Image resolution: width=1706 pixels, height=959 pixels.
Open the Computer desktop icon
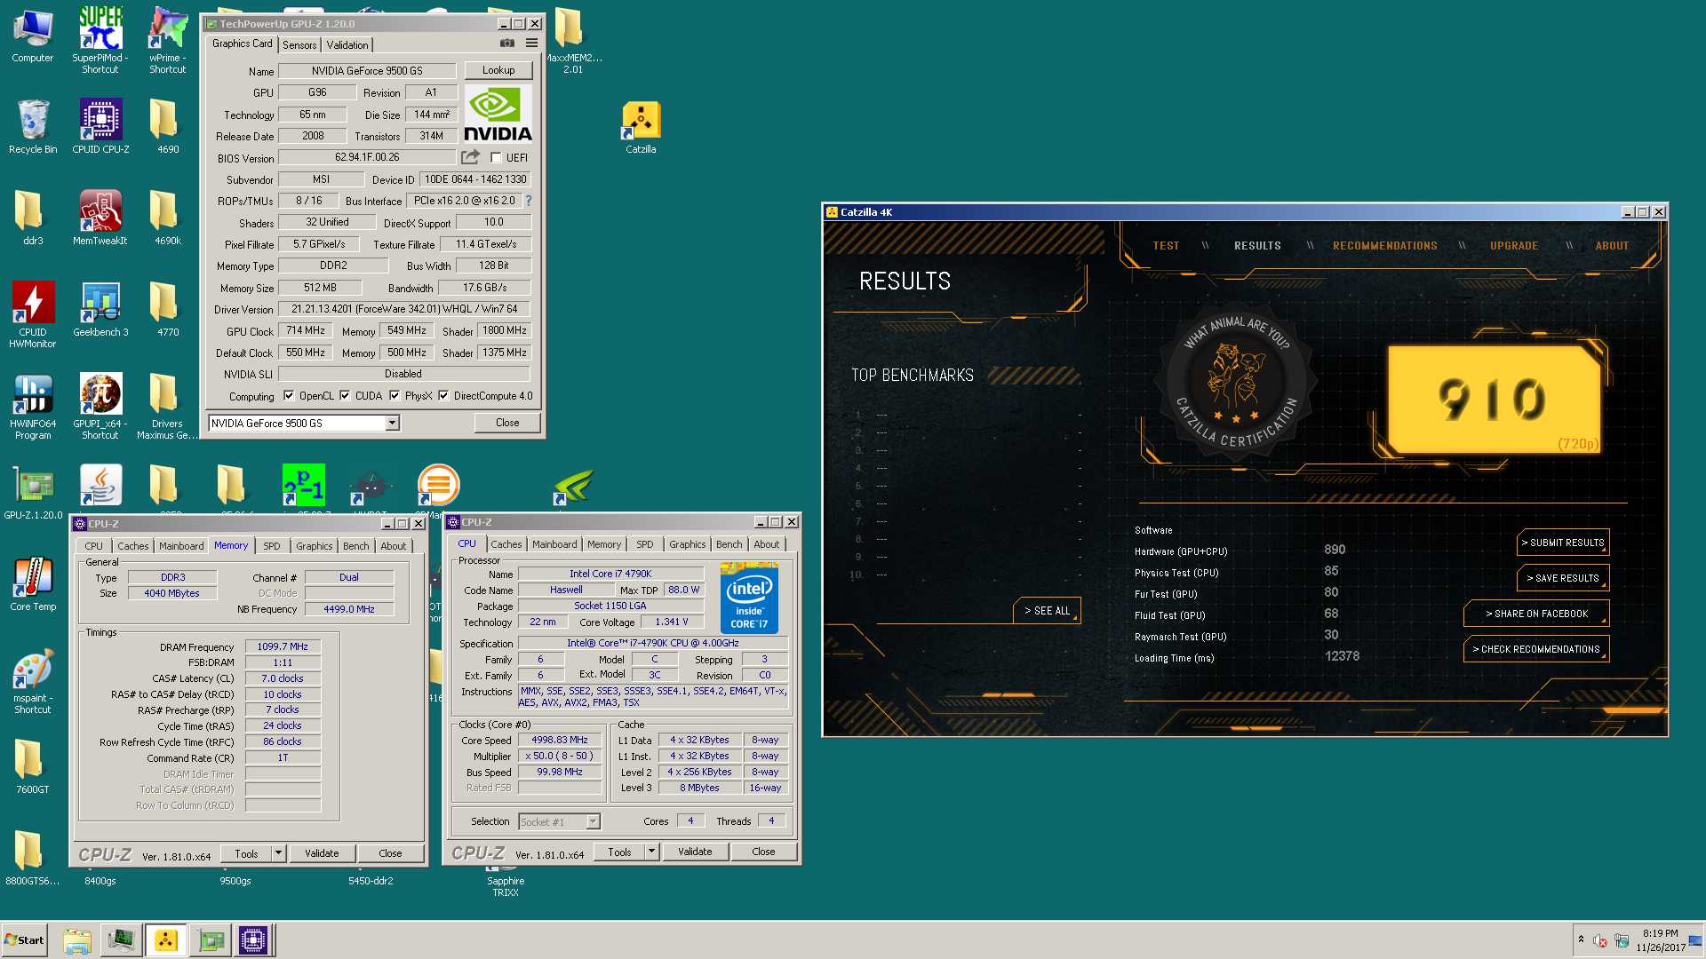tap(33, 36)
